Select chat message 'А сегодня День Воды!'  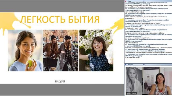[132, 57]
